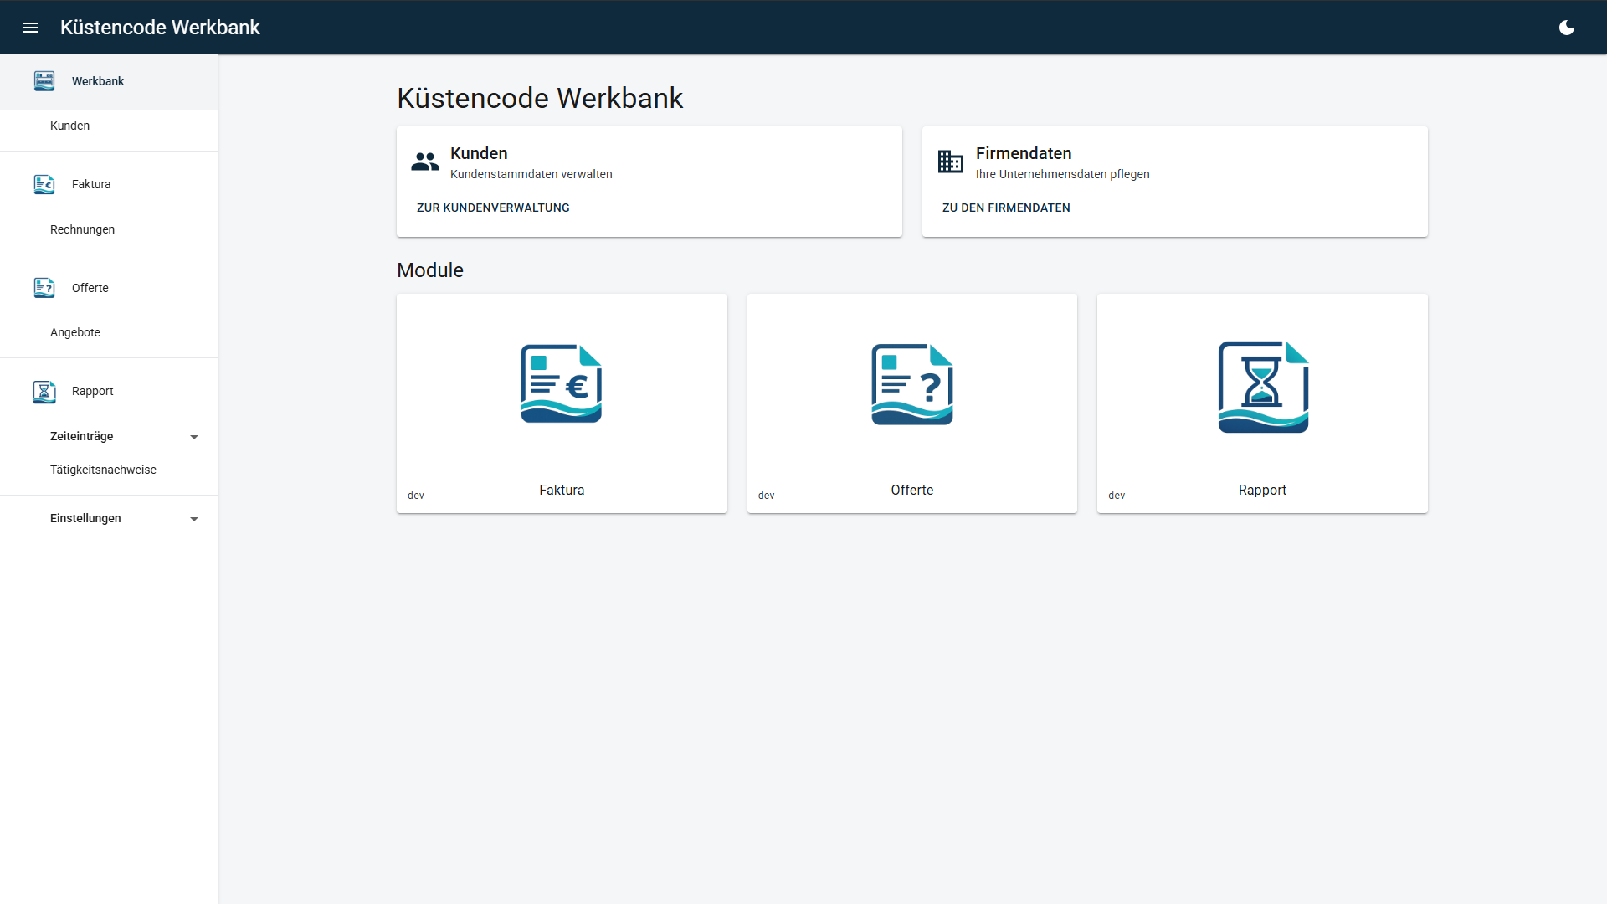Open Rechnungen from the sidebar

click(x=81, y=229)
